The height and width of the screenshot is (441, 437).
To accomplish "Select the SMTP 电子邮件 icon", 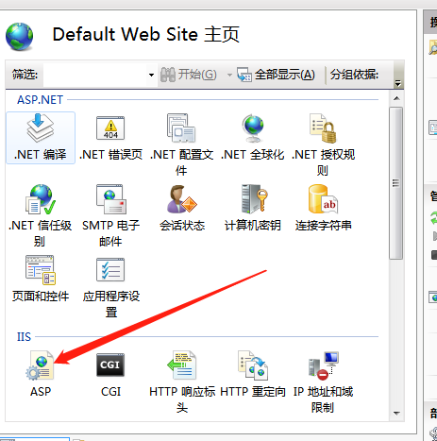I will [x=110, y=199].
